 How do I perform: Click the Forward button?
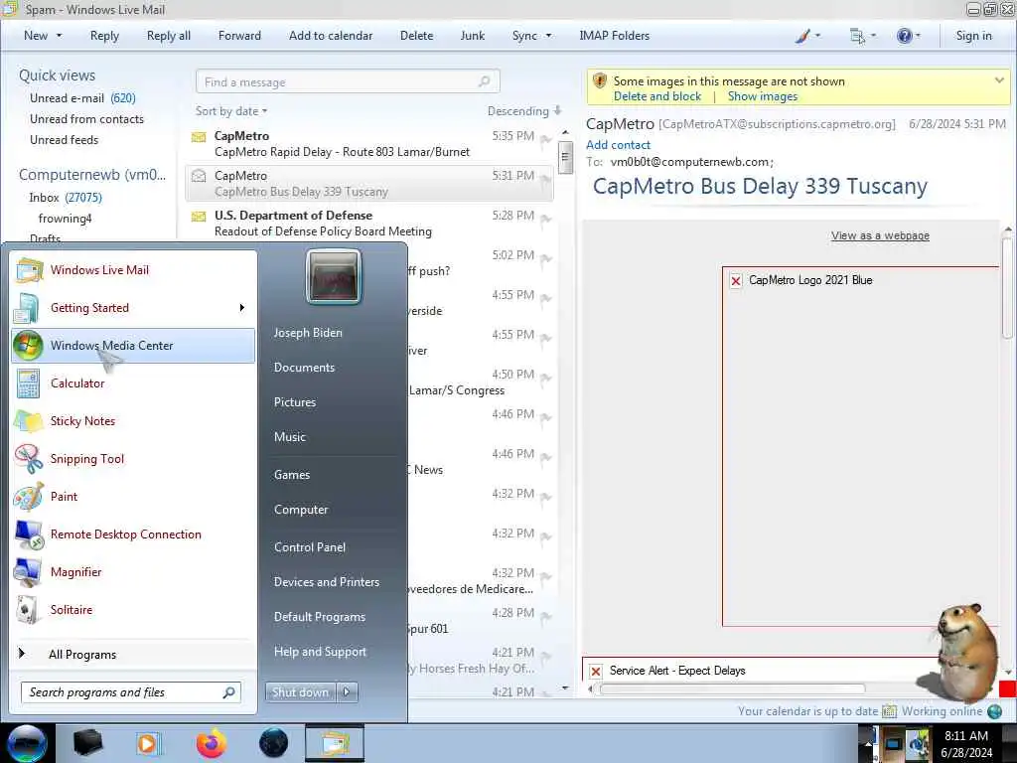point(239,36)
